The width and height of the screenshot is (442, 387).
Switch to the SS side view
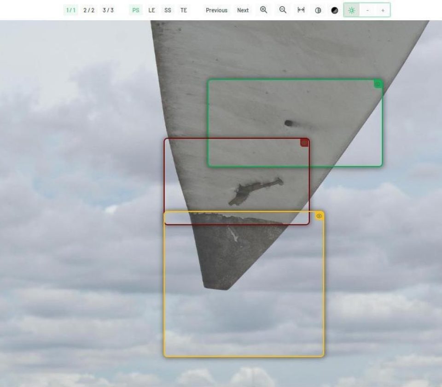coord(168,11)
